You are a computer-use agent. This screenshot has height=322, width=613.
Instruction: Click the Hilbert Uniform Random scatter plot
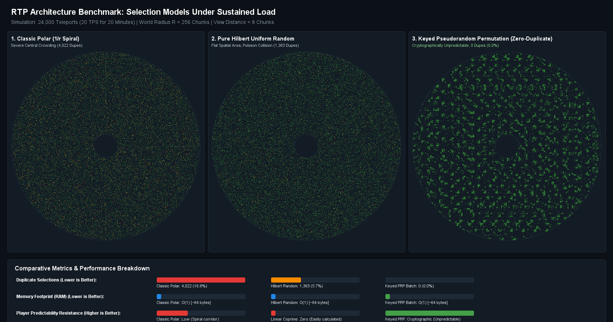(306, 146)
